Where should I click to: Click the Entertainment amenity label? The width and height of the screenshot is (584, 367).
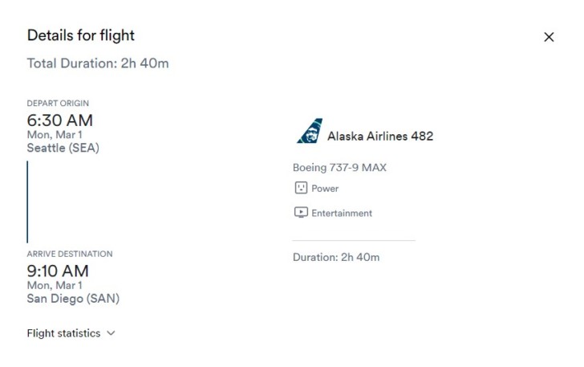[x=342, y=213]
